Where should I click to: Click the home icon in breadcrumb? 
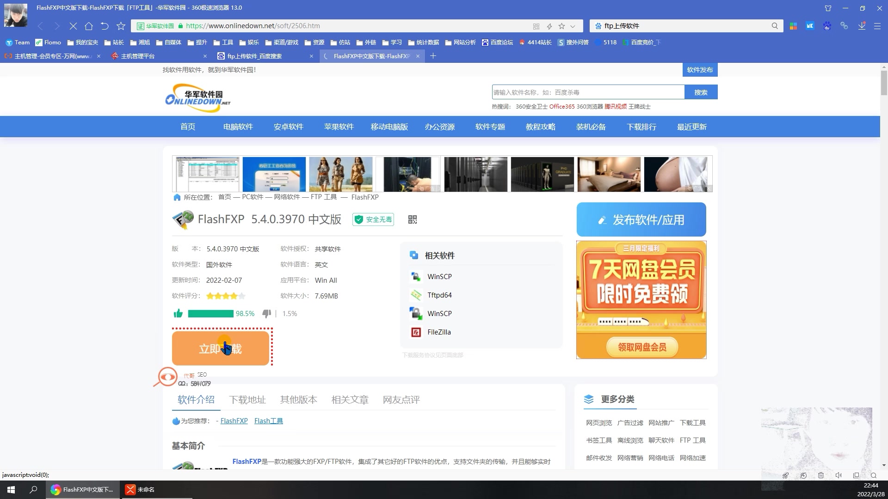click(177, 197)
